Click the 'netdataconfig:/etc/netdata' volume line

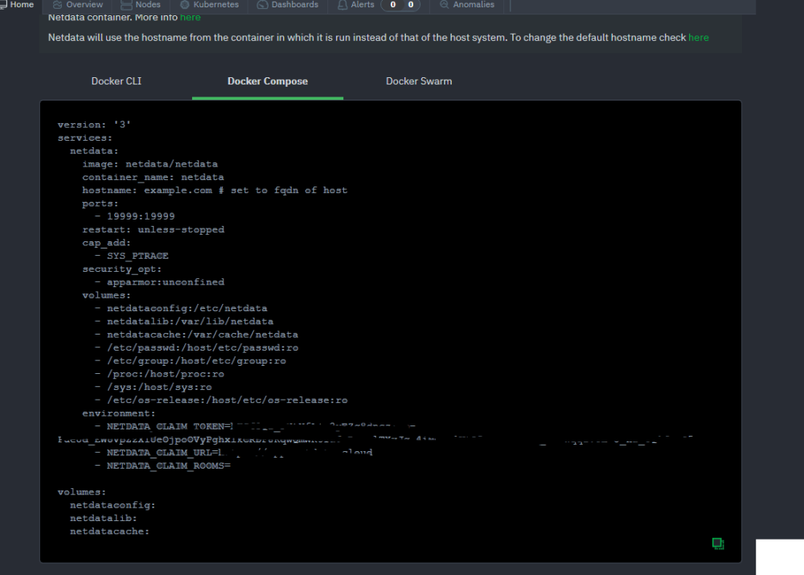point(181,308)
